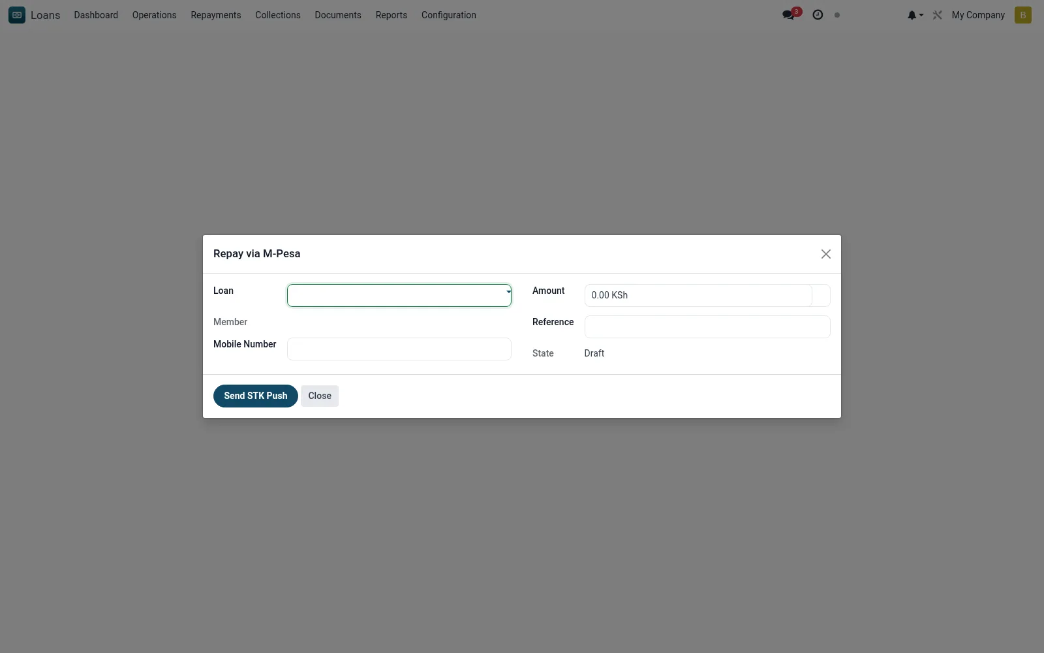Open the Reports menu
Image resolution: width=1044 pixels, height=653 pixels.
pos(391,15)
